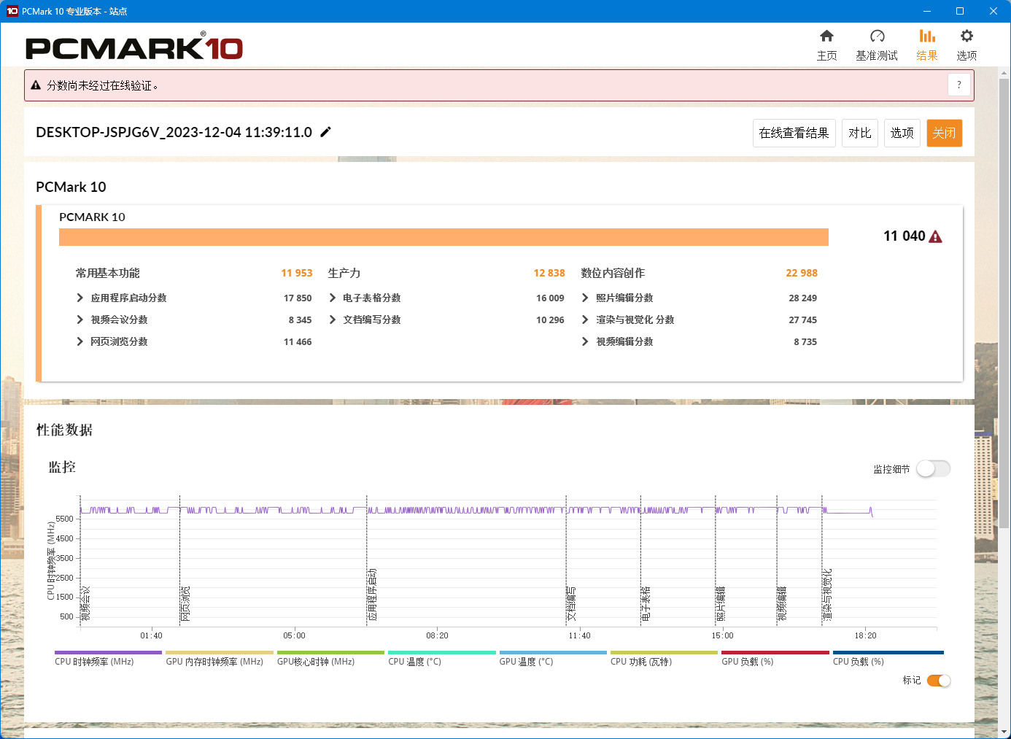The width and height of the screenshot is (1011, 739).
Task: Select GPU 温度 (°C) legend swatch
Action: click(x=553, y=652)
